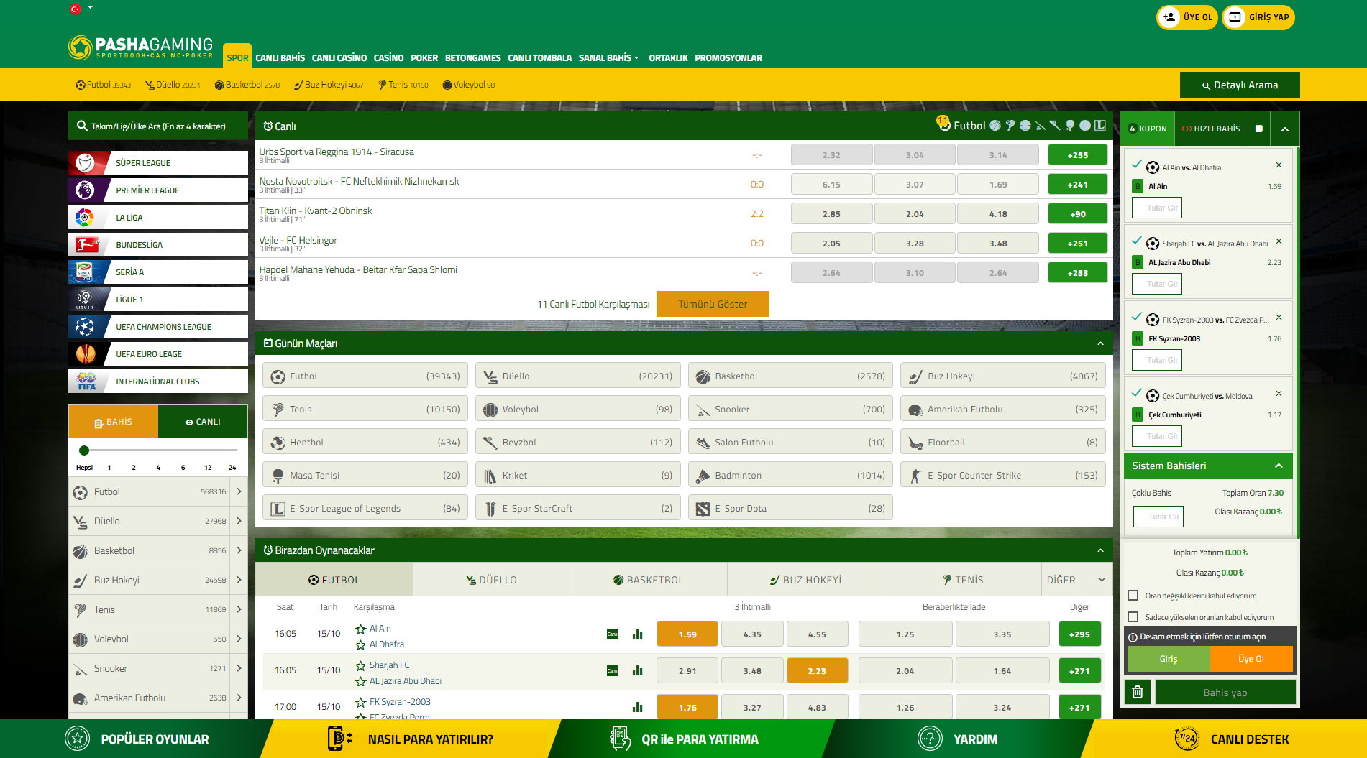Viewport: 1367px width, 758px height.
Task: Switch to the Basketbol tab in Birazdan Oynanacaklar
Action: pyautogui.click(x=648, y=580)
